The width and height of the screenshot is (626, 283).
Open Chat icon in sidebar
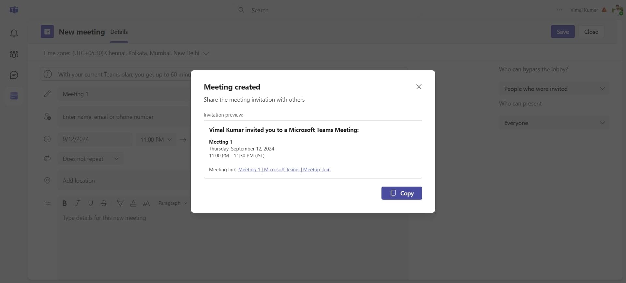click(14, 75)
